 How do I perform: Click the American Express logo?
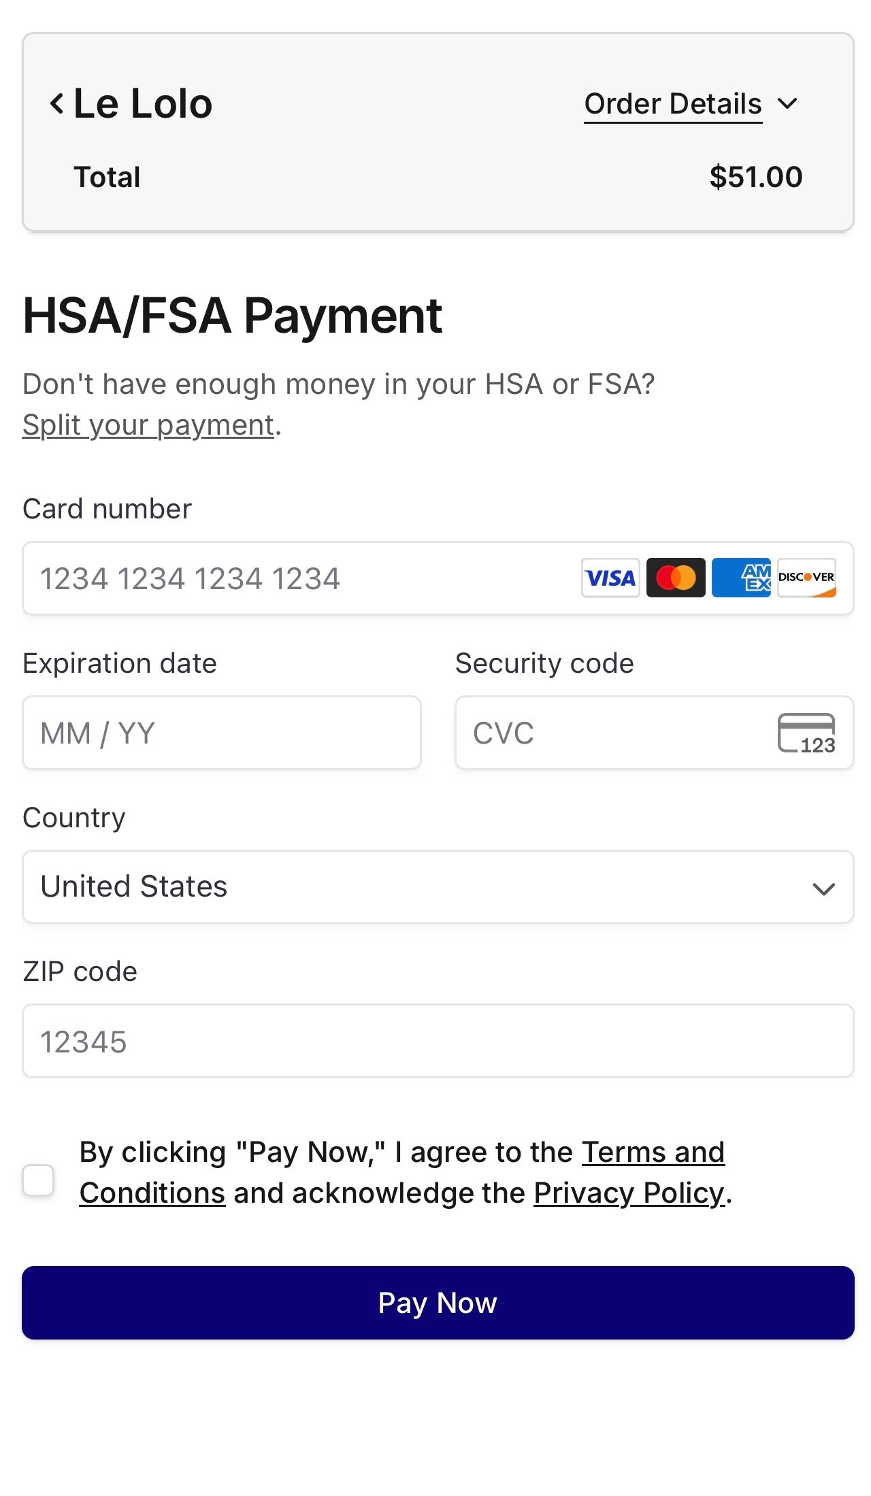pos(741,578)
